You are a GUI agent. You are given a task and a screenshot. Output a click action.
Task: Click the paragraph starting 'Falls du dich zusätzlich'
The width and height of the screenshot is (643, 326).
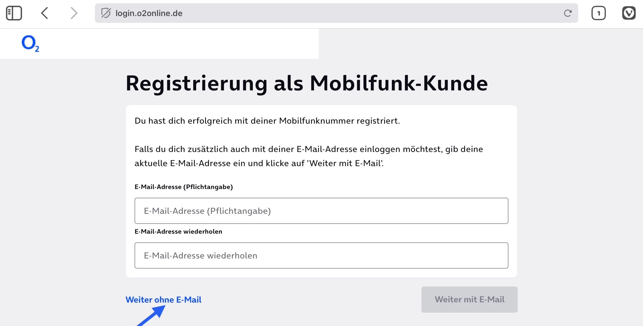[308, 156]
